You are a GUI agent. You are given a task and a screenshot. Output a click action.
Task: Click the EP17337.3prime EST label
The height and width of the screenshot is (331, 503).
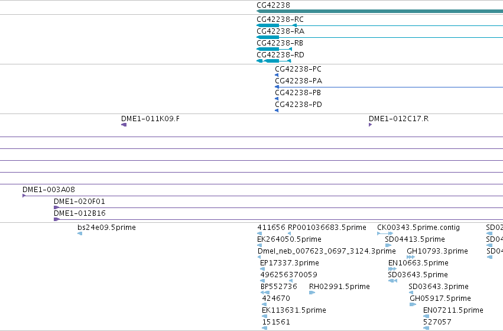coord(290,263)
